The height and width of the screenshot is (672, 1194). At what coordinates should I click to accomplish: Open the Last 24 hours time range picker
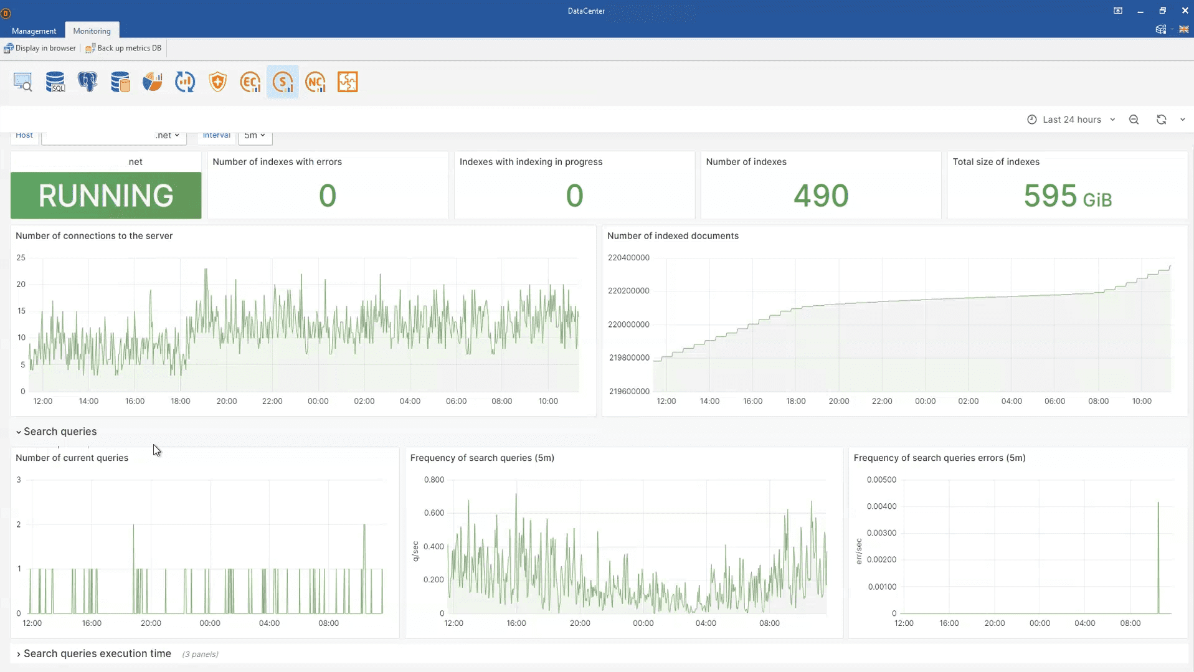coord(1071,120)
